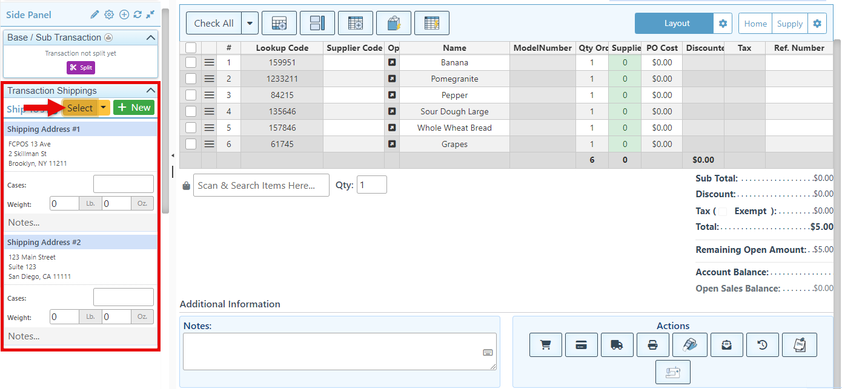Click the purple Split button
Image resolution: width=842 pixels, height=389 pixels.
81,67
